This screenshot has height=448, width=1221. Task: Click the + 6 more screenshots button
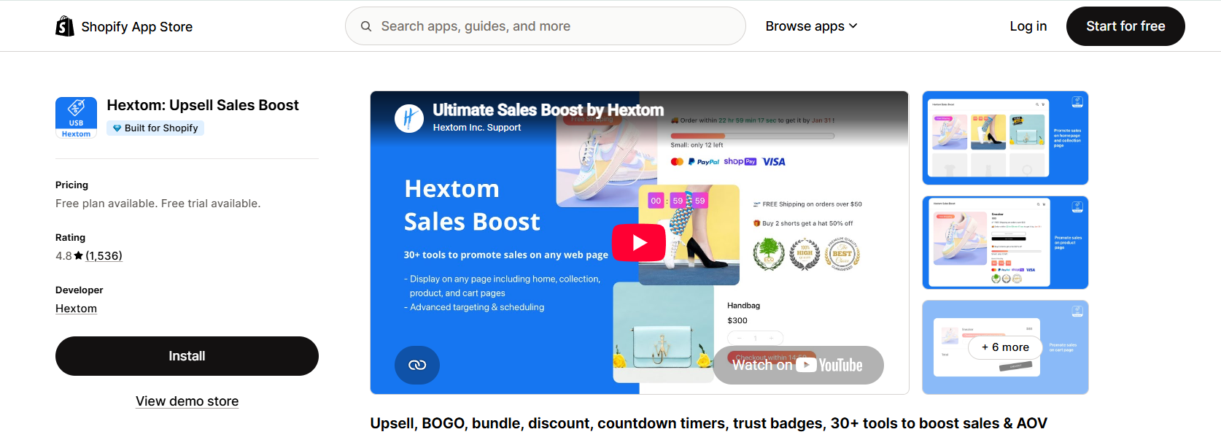(1005, 347)
